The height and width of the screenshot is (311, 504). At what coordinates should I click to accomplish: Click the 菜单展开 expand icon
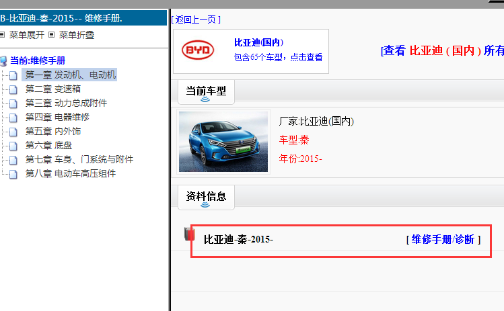click(2, 35)
